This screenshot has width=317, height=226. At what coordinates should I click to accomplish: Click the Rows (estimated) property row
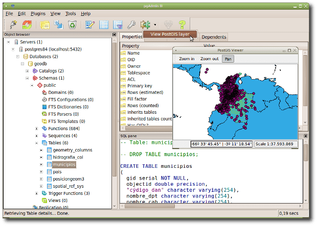[x=145, y=92]
